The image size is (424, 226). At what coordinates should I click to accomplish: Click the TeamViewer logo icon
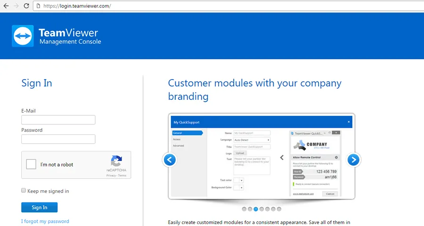pos(23,36)
